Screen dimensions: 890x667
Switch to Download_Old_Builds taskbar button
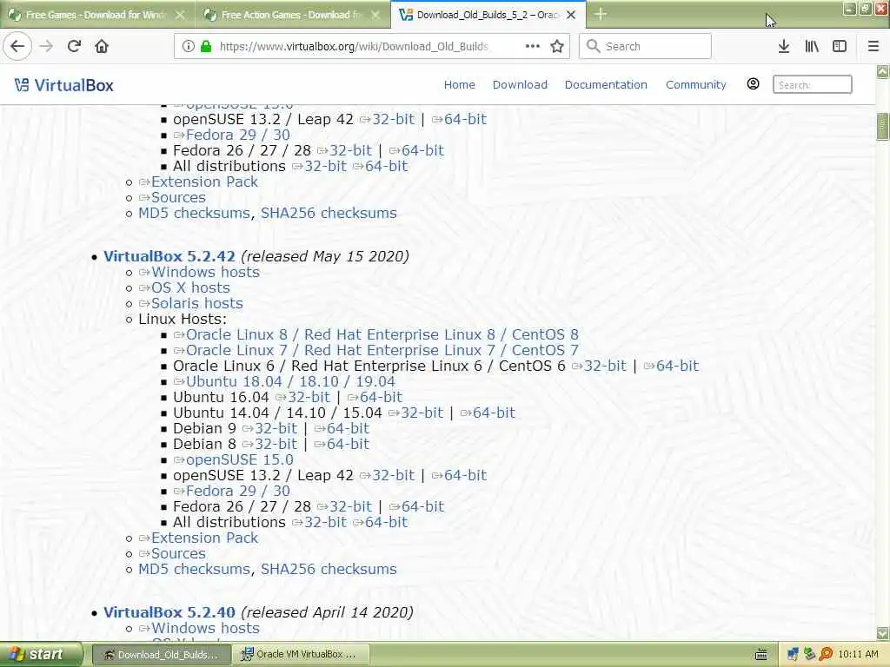coord(161,654)
